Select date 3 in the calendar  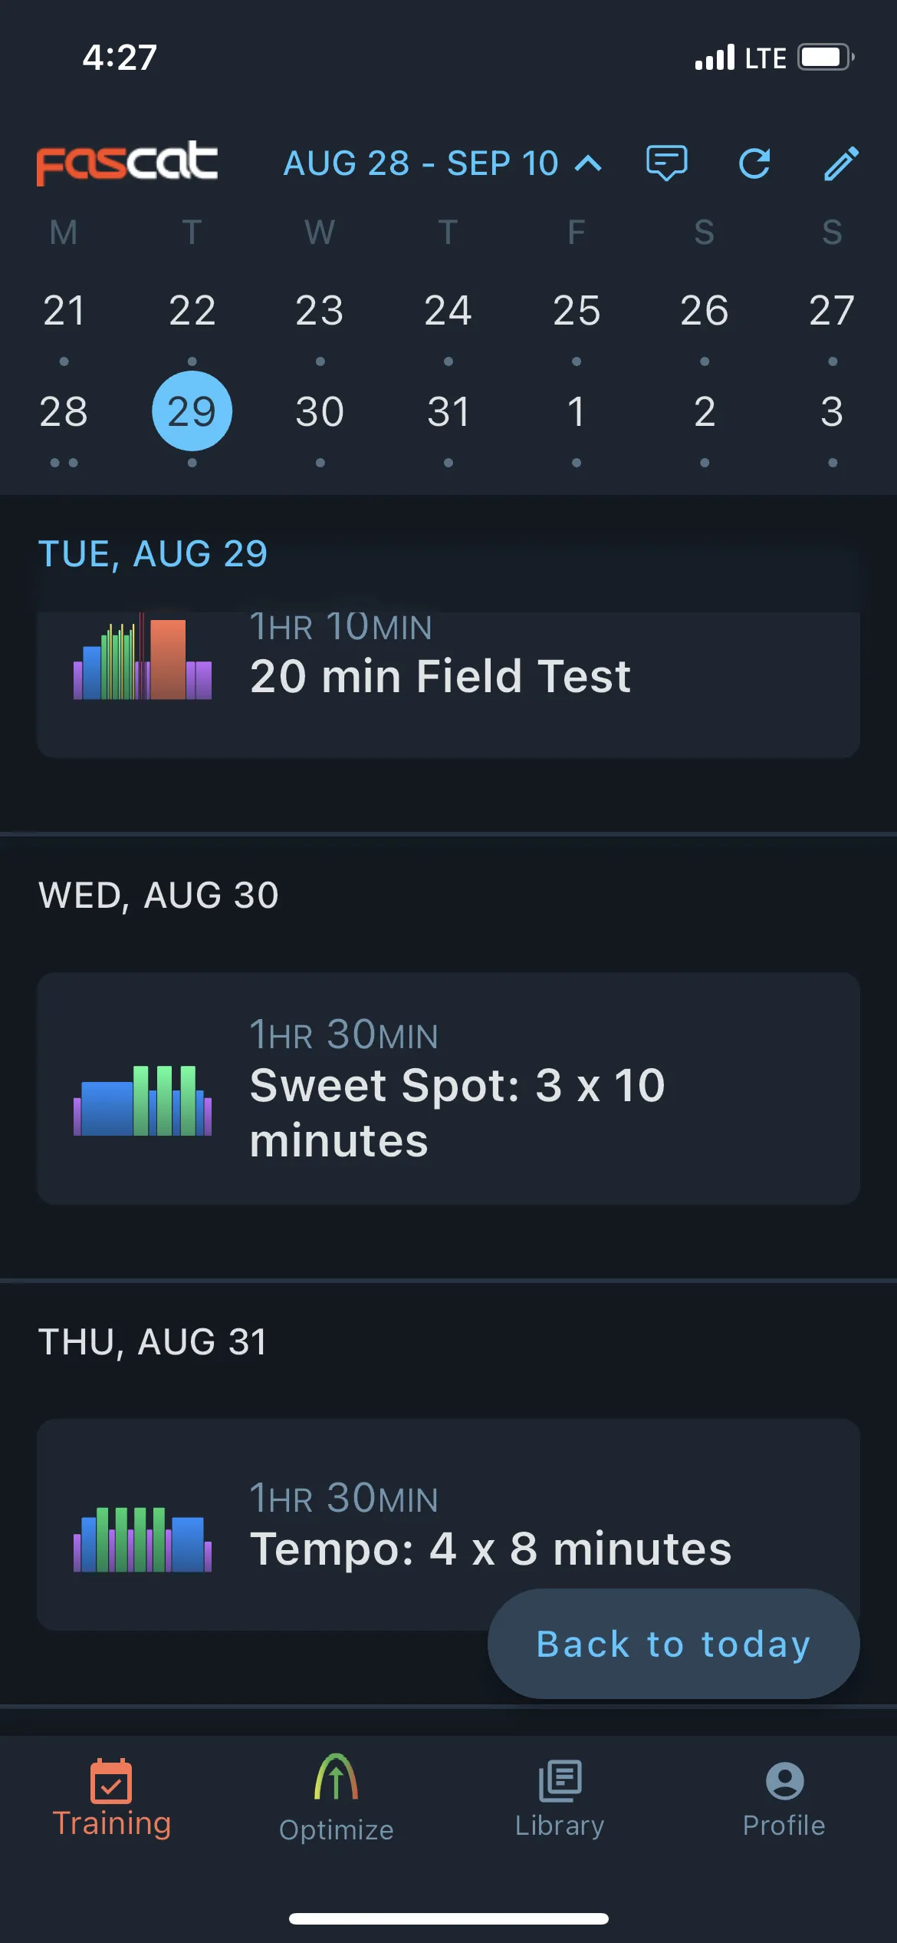click(x=832, y=412)
